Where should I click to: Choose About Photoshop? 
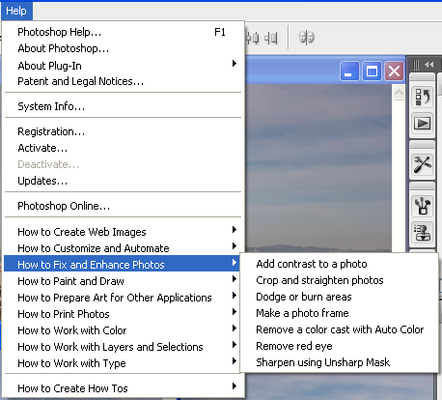click(x=123, y=48)
